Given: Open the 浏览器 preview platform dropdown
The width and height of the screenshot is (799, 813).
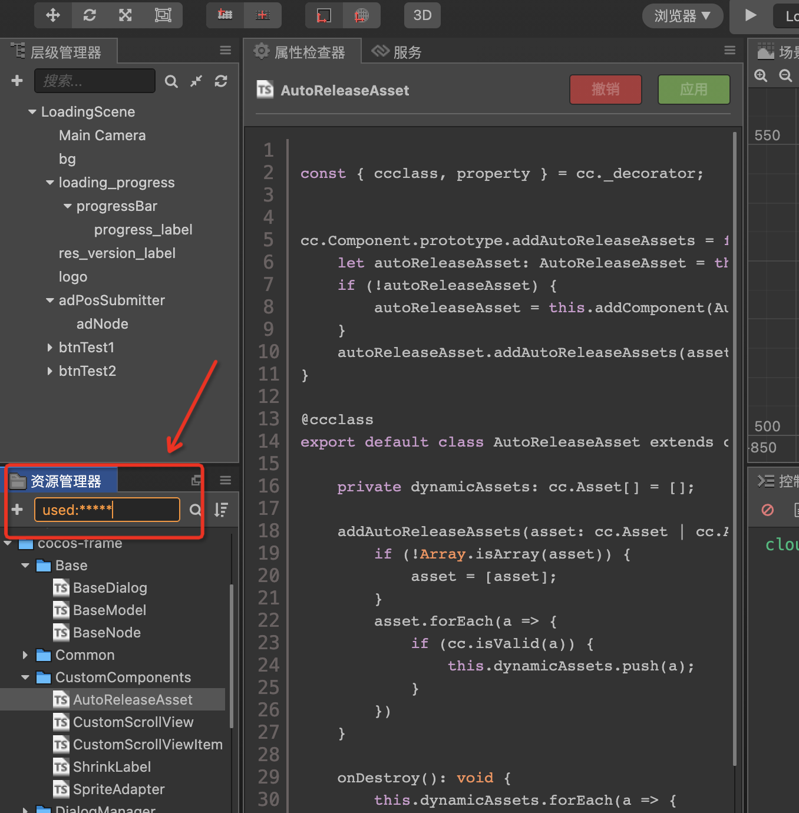Looking at the screenshot, I should click(682, 16).
